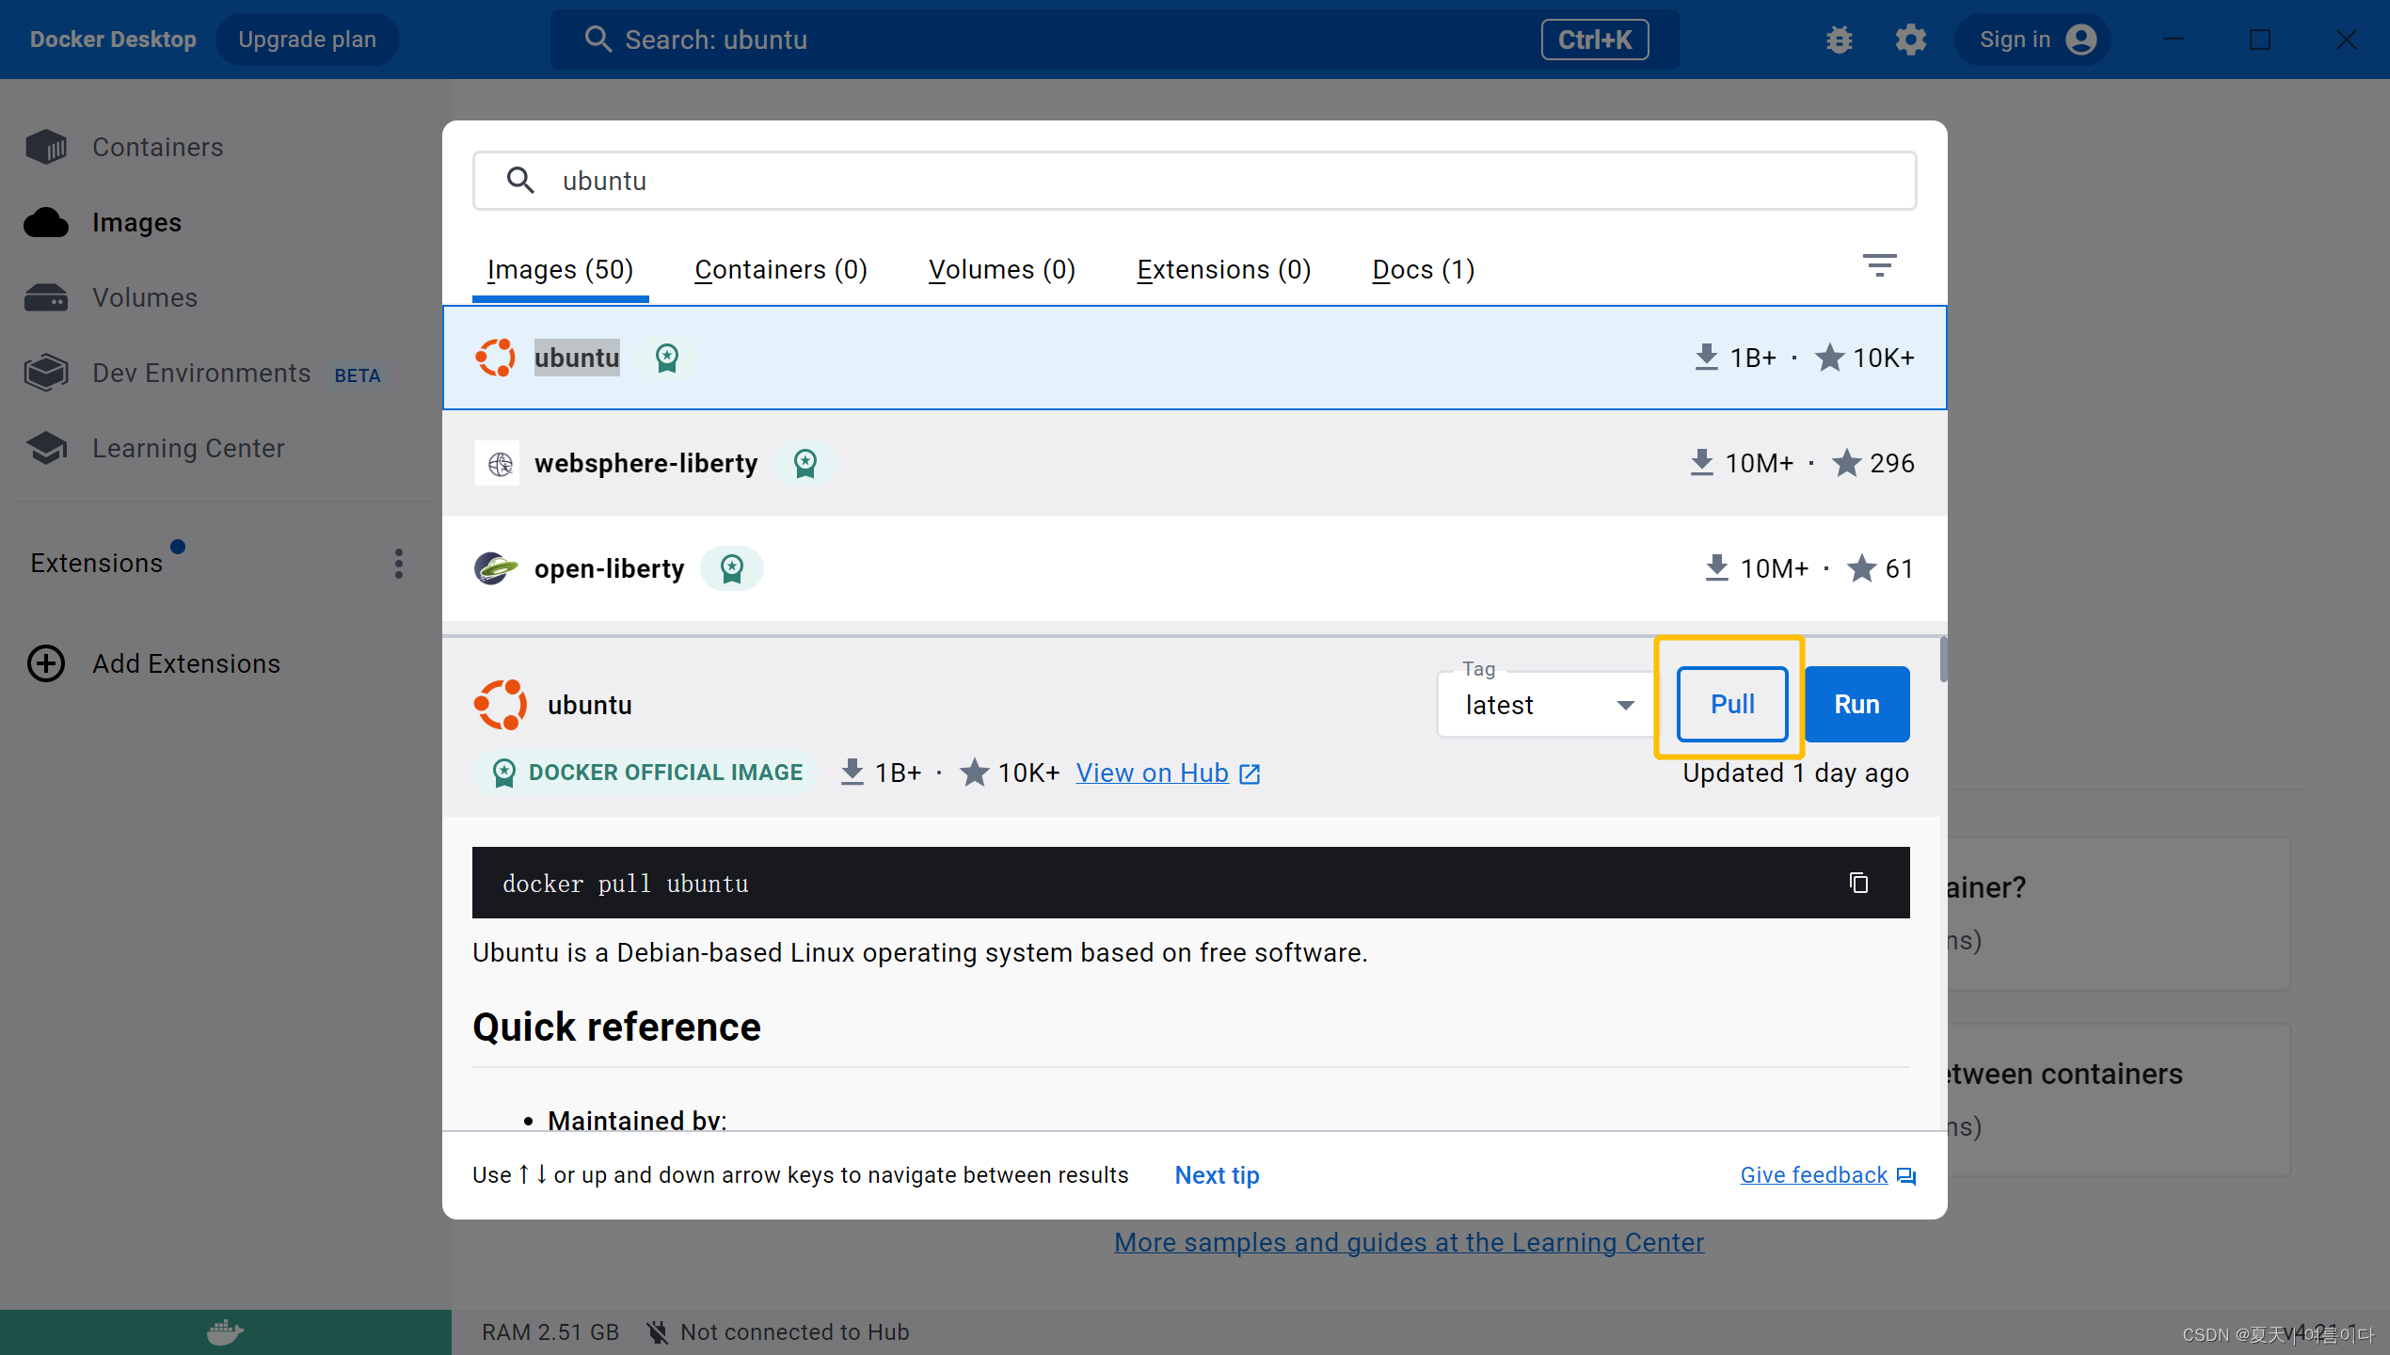The height and width of the screenshot is (1355, 2390).
Task: Switch to the Docs (1) tab
Action: coord(1423,270)
